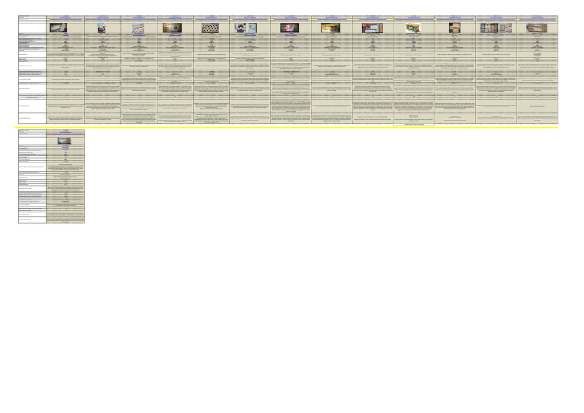
Task: Click the wrapped briquette packs thumbnail
Action: click(489, 27)
